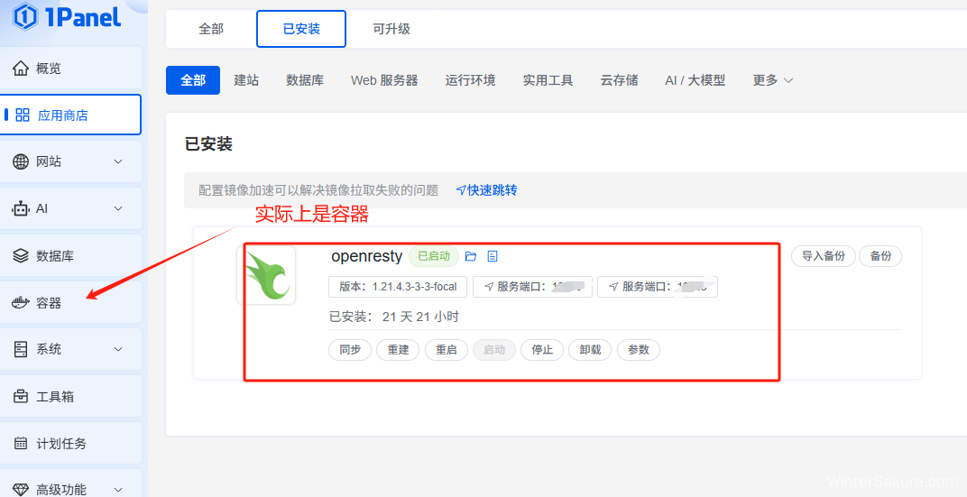Click the globe icon beside 网站
Screen dimensions: 967x497
(x=21, y=161)
